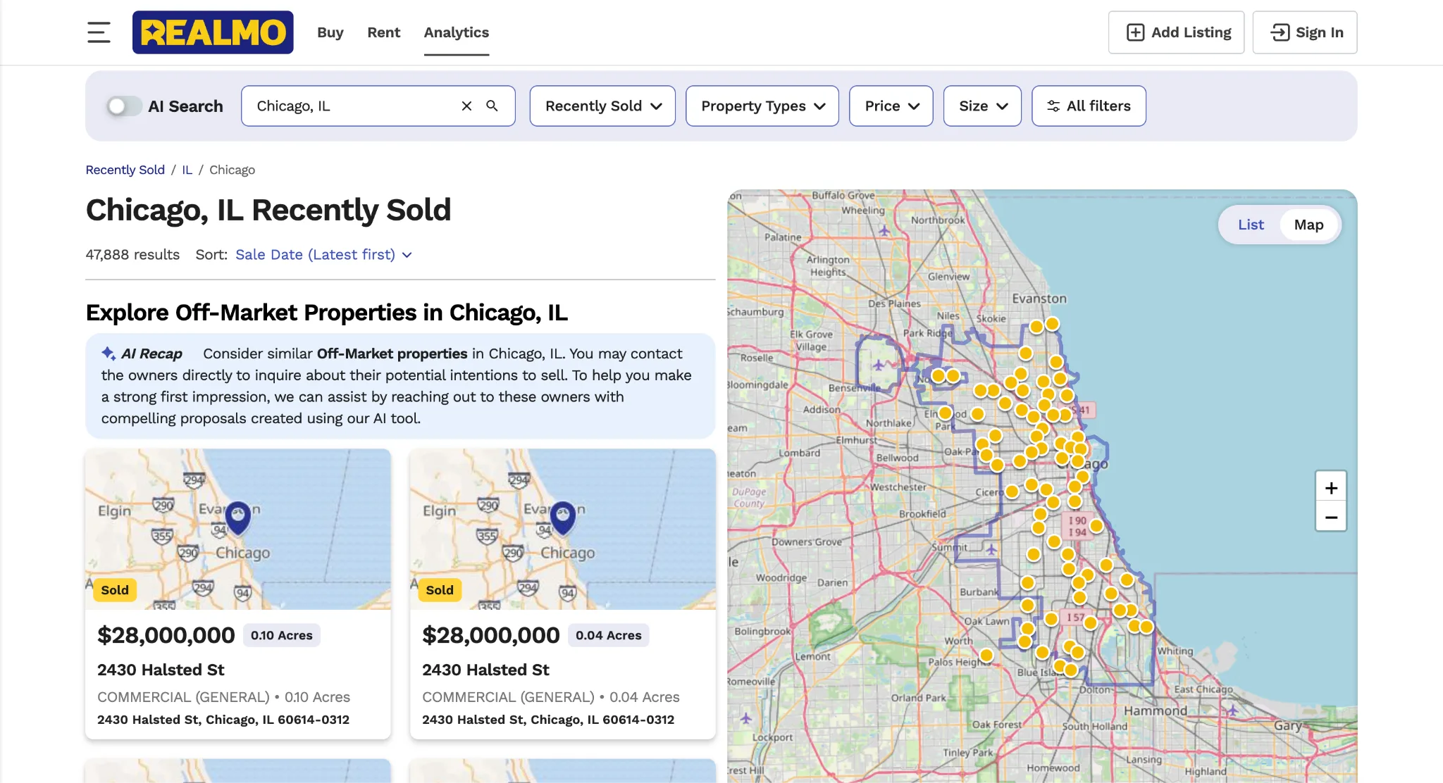Click the magnifying glass search icon

point(493,106)
